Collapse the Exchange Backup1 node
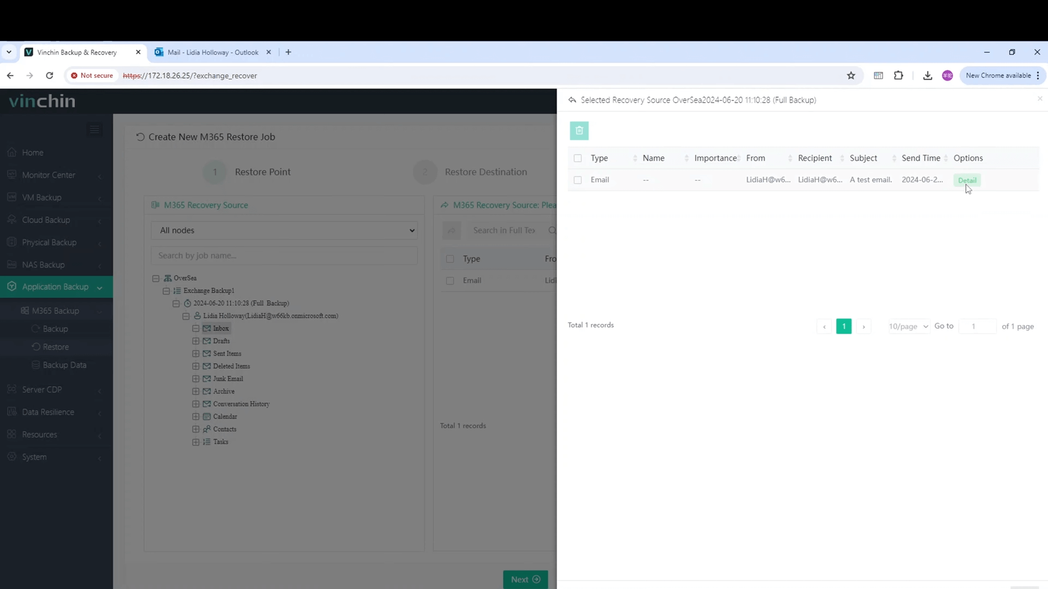This screenshot has width=1048, height=589. tap(166, 291)
